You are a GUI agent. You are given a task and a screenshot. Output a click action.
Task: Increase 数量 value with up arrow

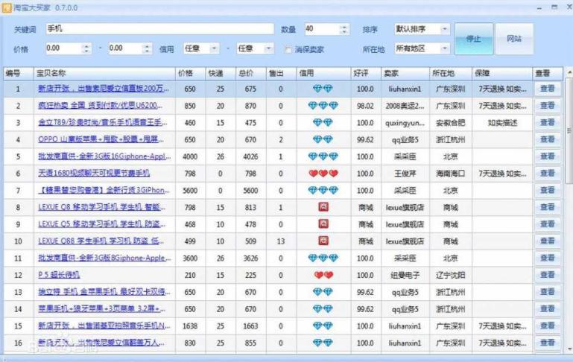[344, 27]
